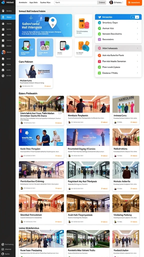This screenshot has width=144, height=257.
Task: Click into the top search input field
Action: (76, 3)
